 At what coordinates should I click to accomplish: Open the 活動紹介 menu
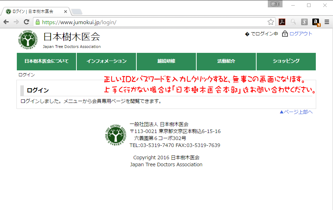[226, 61]
